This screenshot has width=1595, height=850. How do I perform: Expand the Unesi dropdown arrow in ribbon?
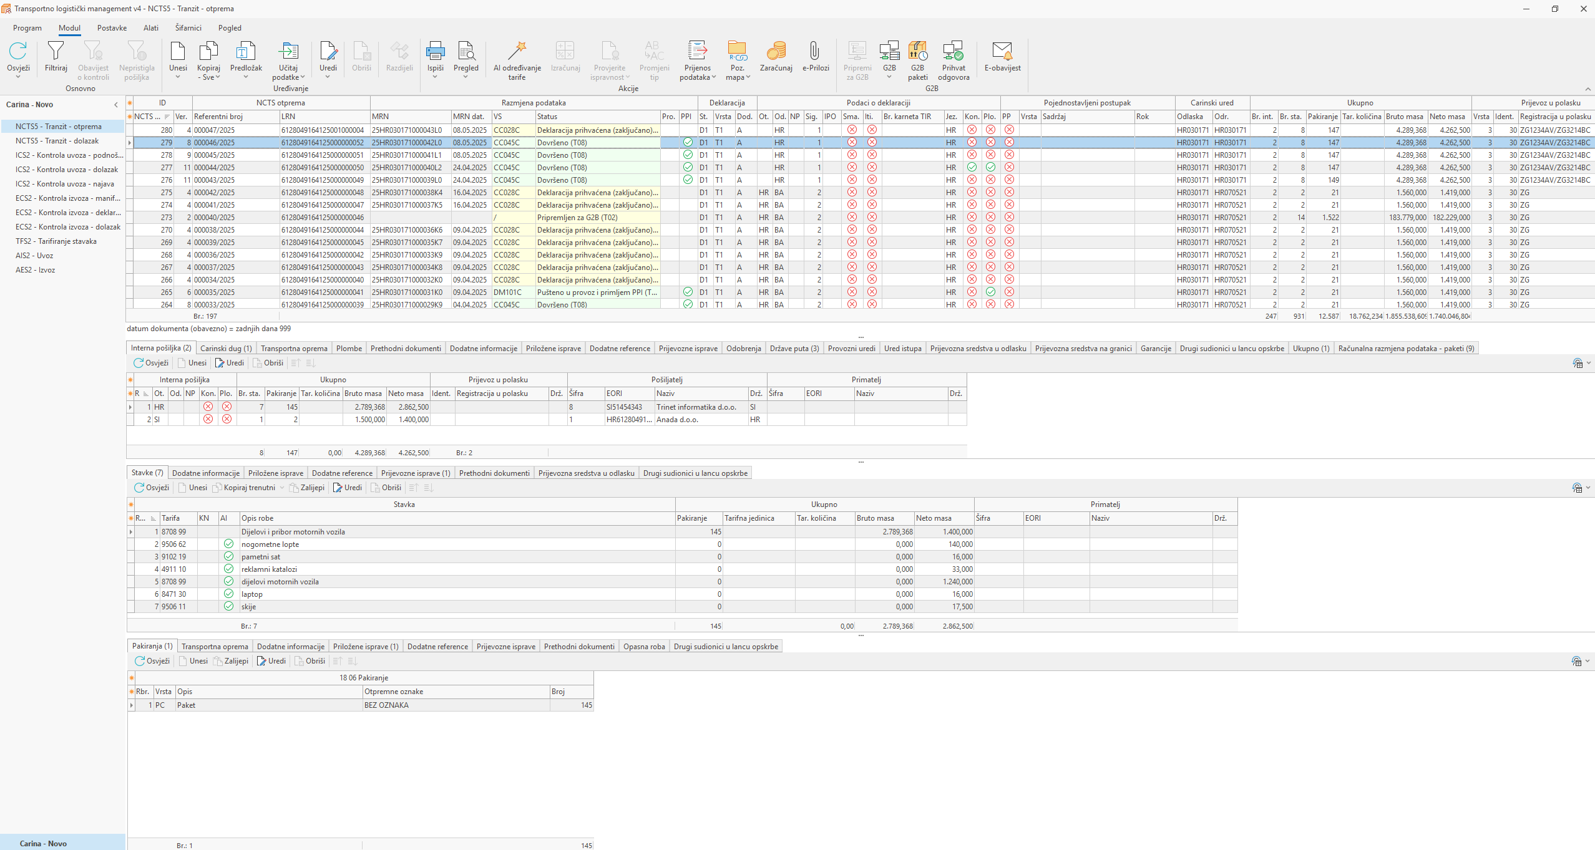[x=178, y=77]
